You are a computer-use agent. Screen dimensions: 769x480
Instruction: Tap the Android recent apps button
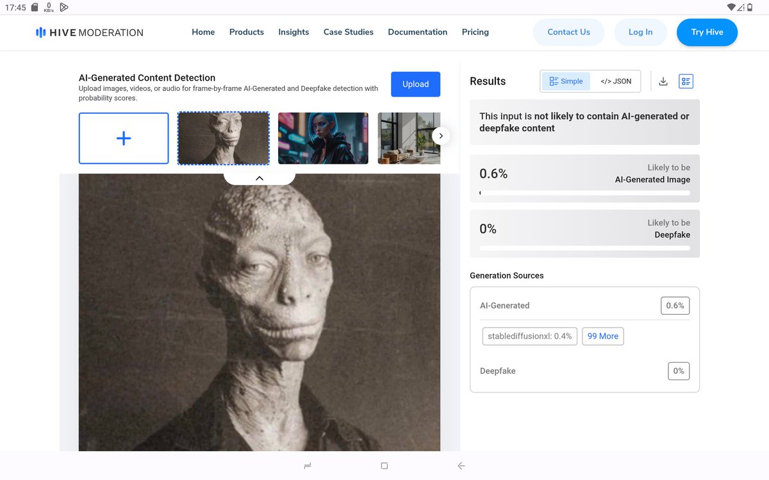308,466
